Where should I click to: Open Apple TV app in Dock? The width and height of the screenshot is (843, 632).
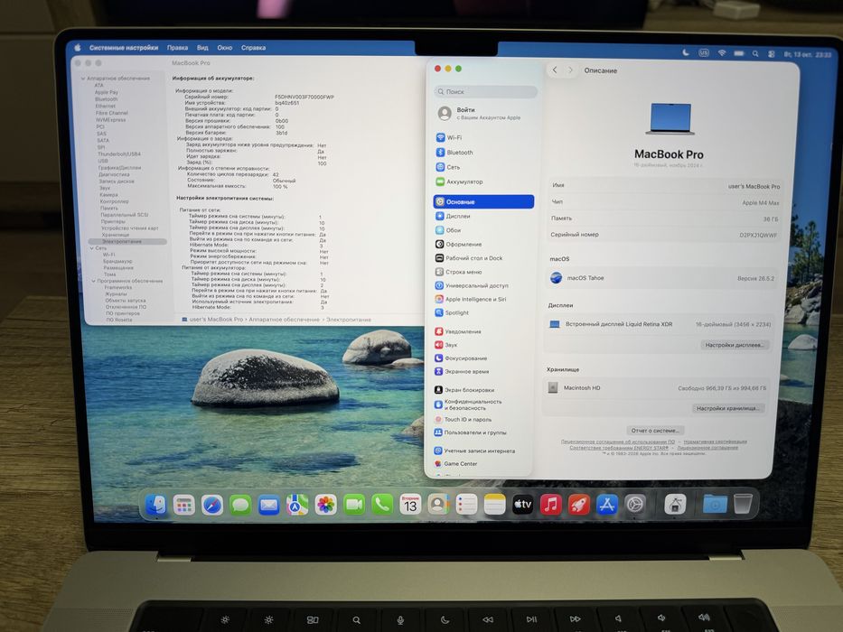522,505
